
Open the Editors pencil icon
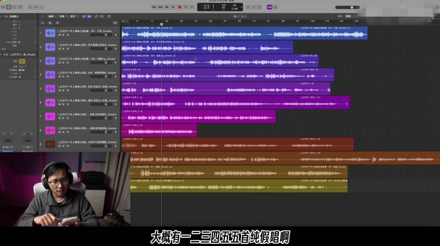pos(42,7)
